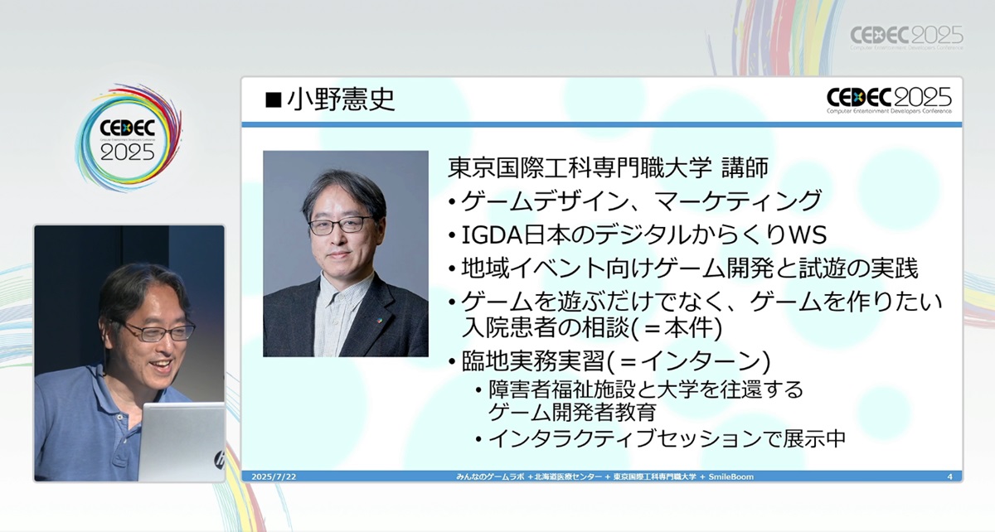This screenshot has height=532, width=995.
Task: Click the speaker's webcam video feed
Action: coord(129,353)
